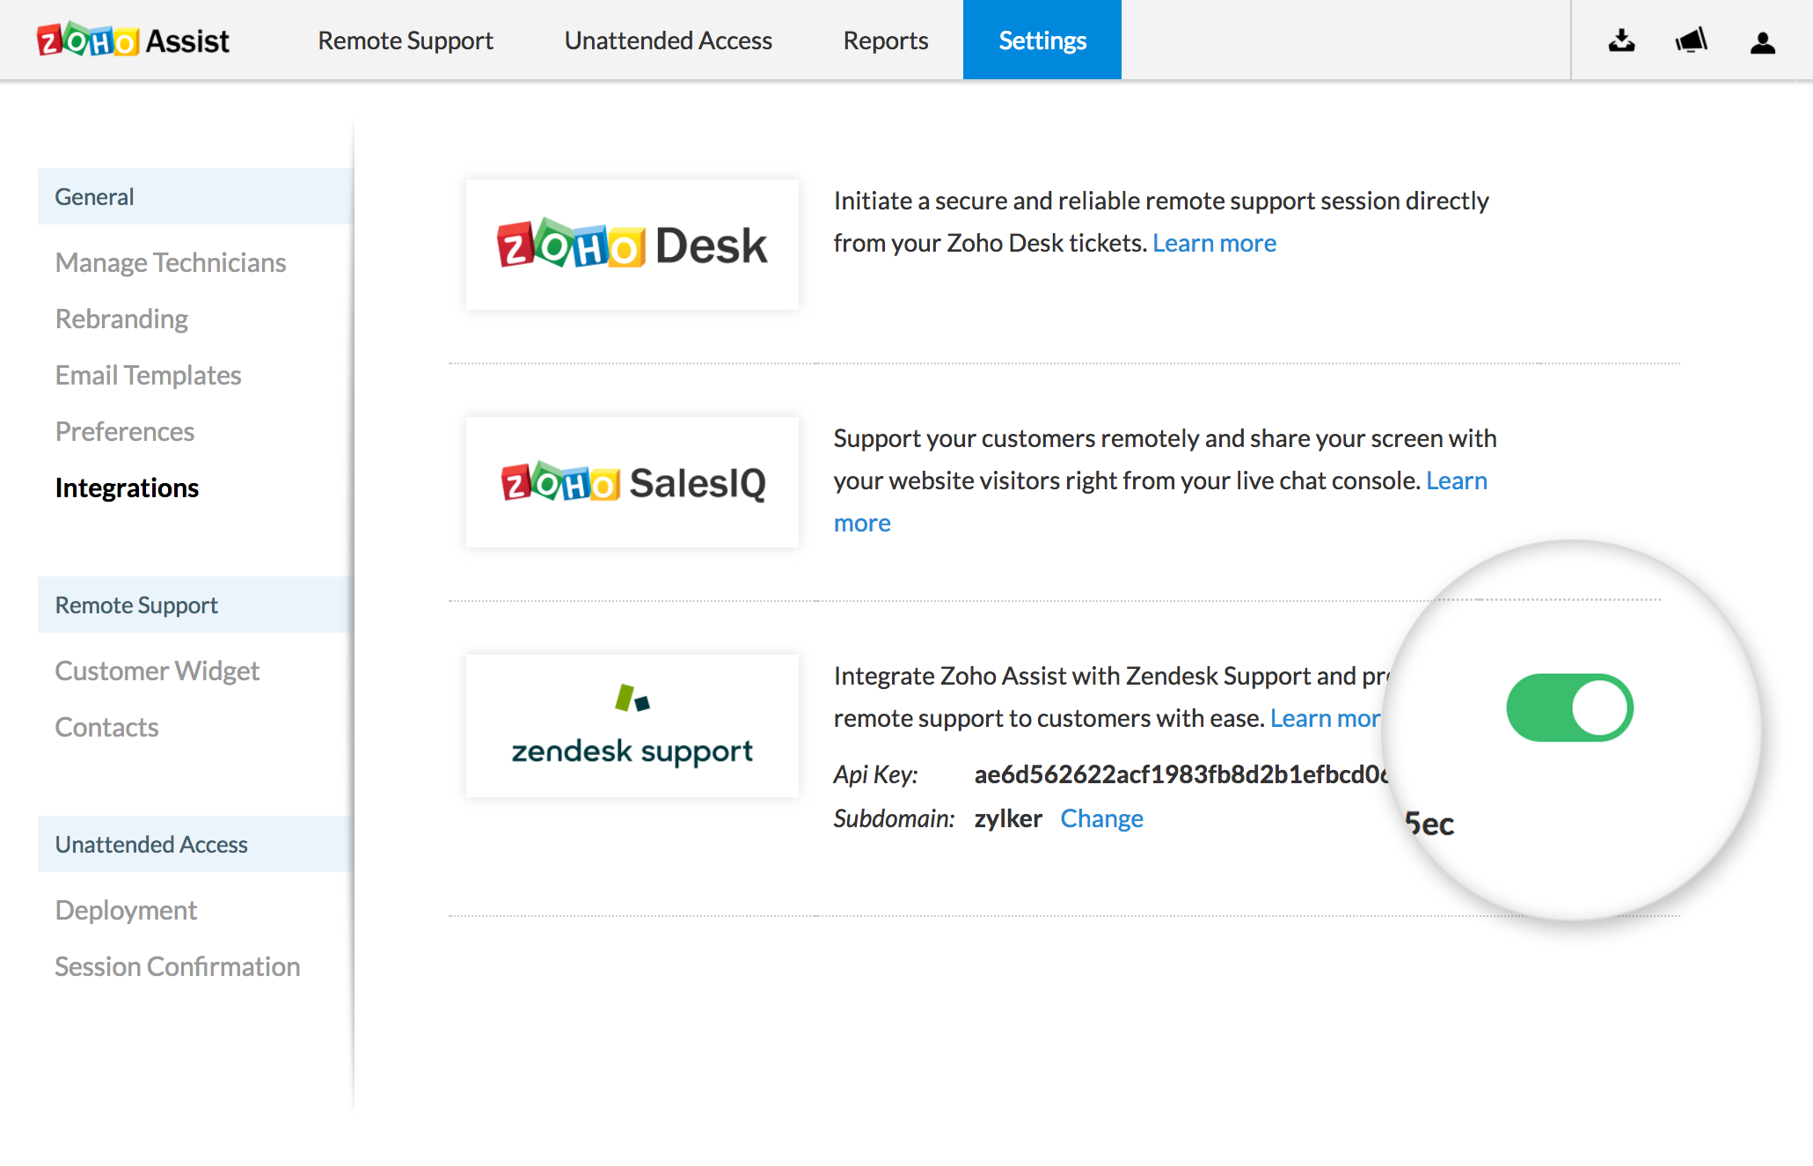This screenshot has width=1813, height=1166.
Task: Follow Learn more link for Zoho Desk
Action: click(1214, 243)
